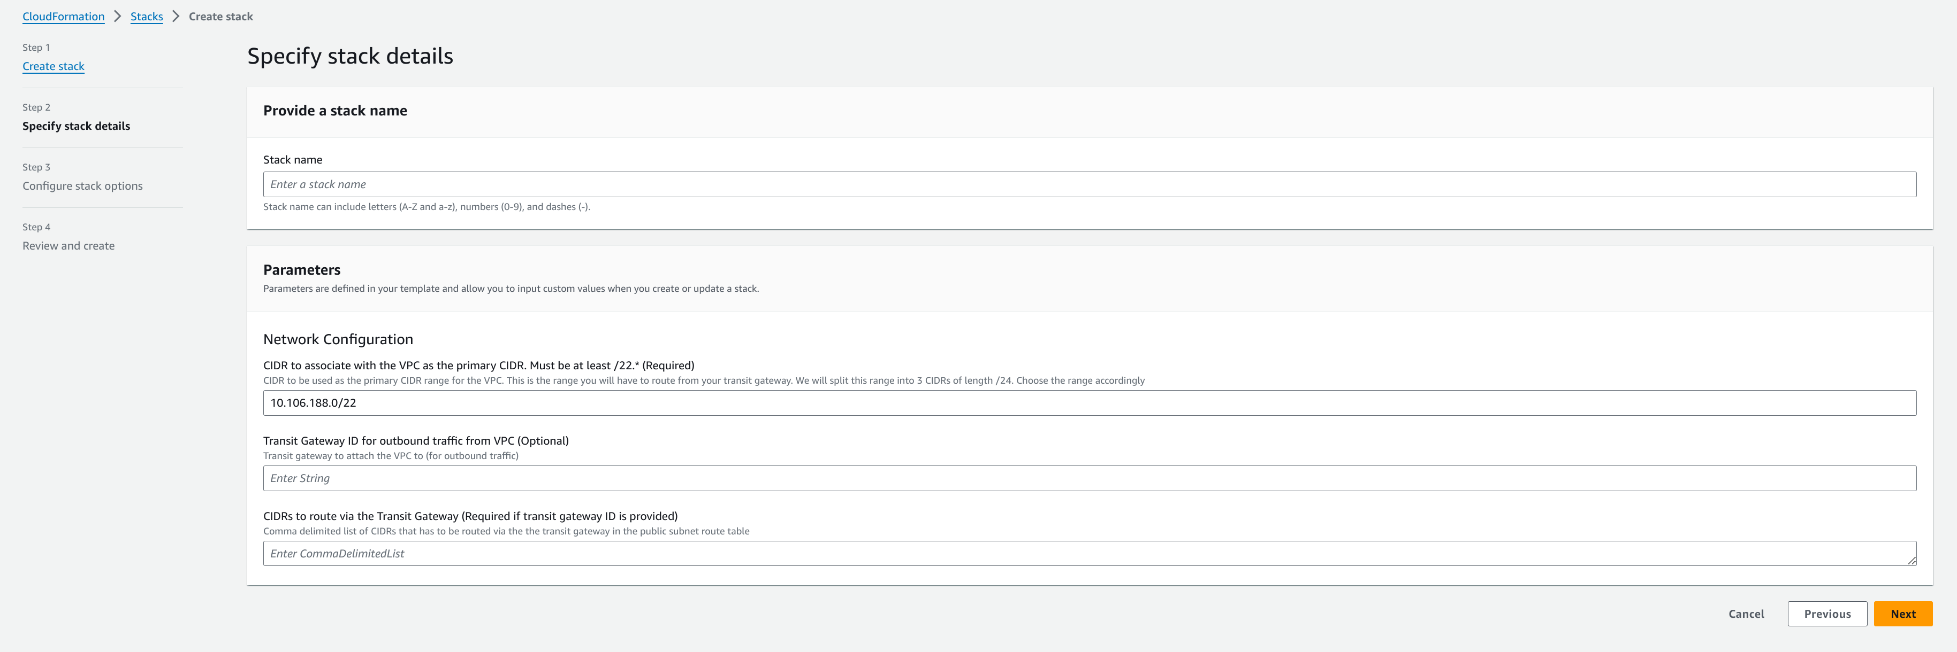The height and width of the screenshot is (652, 1957).
Task: Open the CloudFormation breadcrumb link
Action: pos(63,17)
